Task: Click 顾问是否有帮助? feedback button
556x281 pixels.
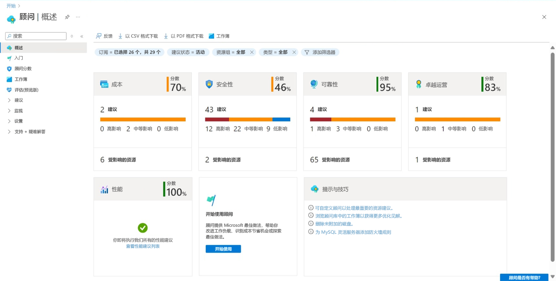Action: 524,278
